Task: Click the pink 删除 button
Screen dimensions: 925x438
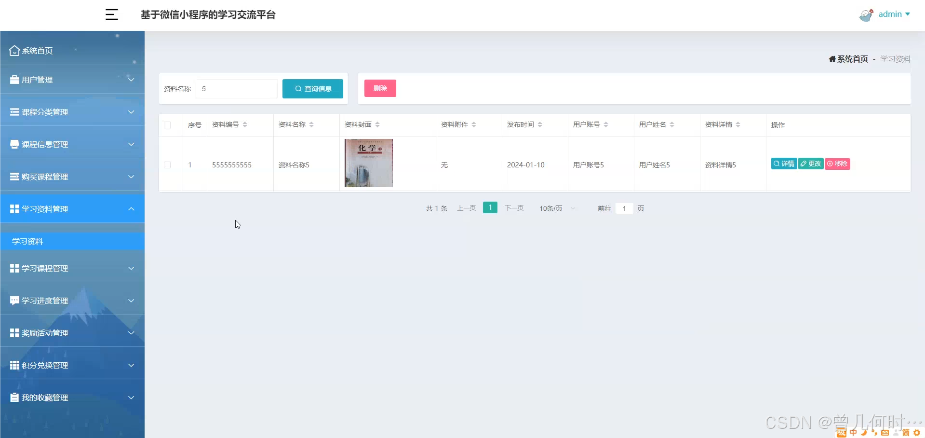Action: 380,88
